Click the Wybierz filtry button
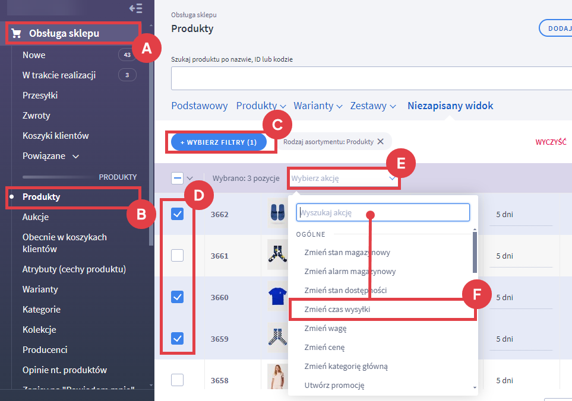 [219, 142]
